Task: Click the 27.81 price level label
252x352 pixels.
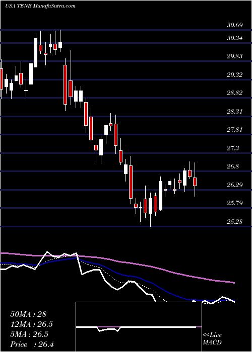Action: [235, 130]
